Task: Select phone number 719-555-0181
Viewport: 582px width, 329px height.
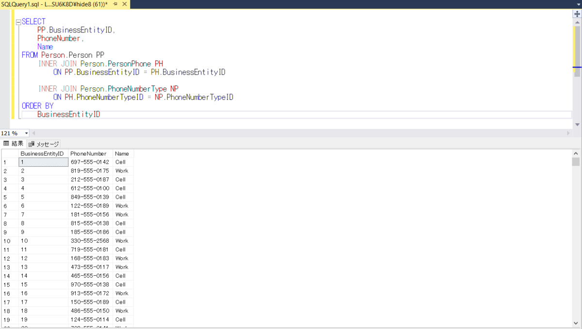Action: click(x=90, y=250)
